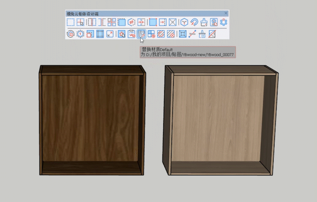Click the hatched square with red X icon
Viewport: 317px width, 202px height.
172,34
